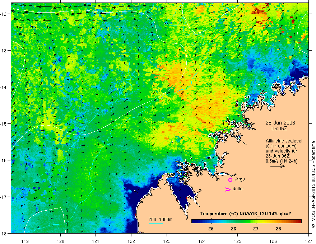Viewport: 316px width, 244px height.
Task: Click the Temperature NOAA16_L3U title
Action: [246, 214]
